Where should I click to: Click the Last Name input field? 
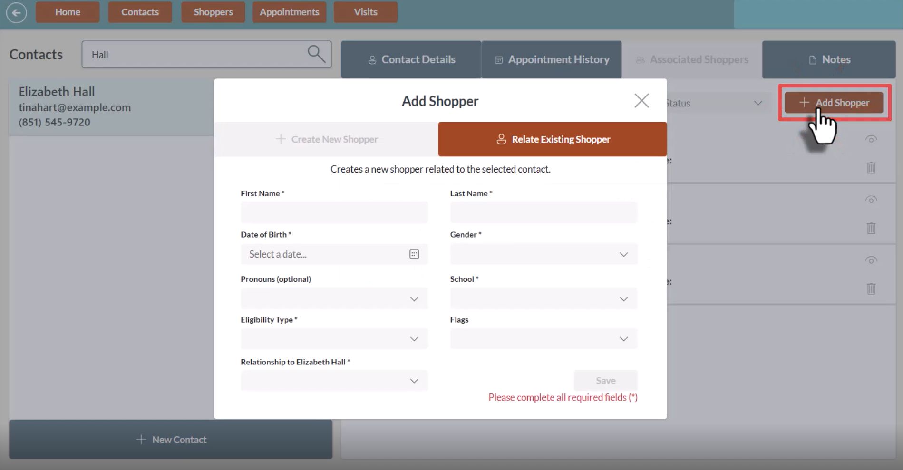tap(544, 212)
